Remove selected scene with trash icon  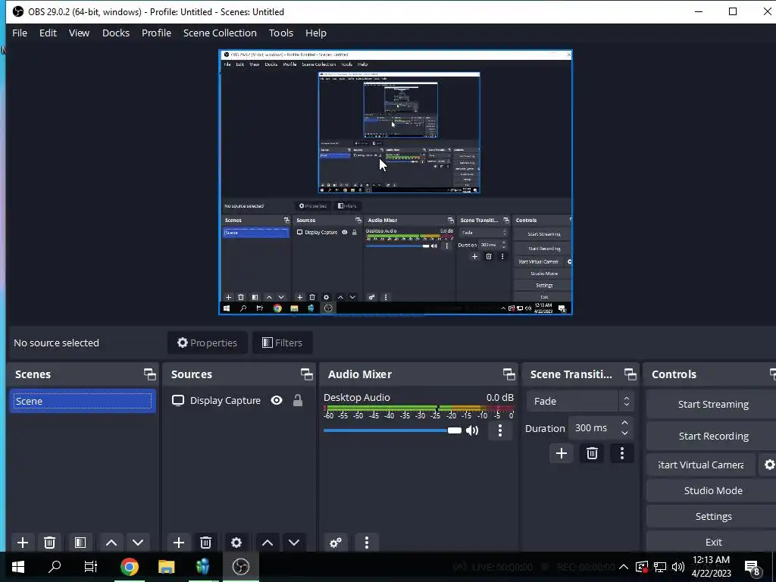49,543
